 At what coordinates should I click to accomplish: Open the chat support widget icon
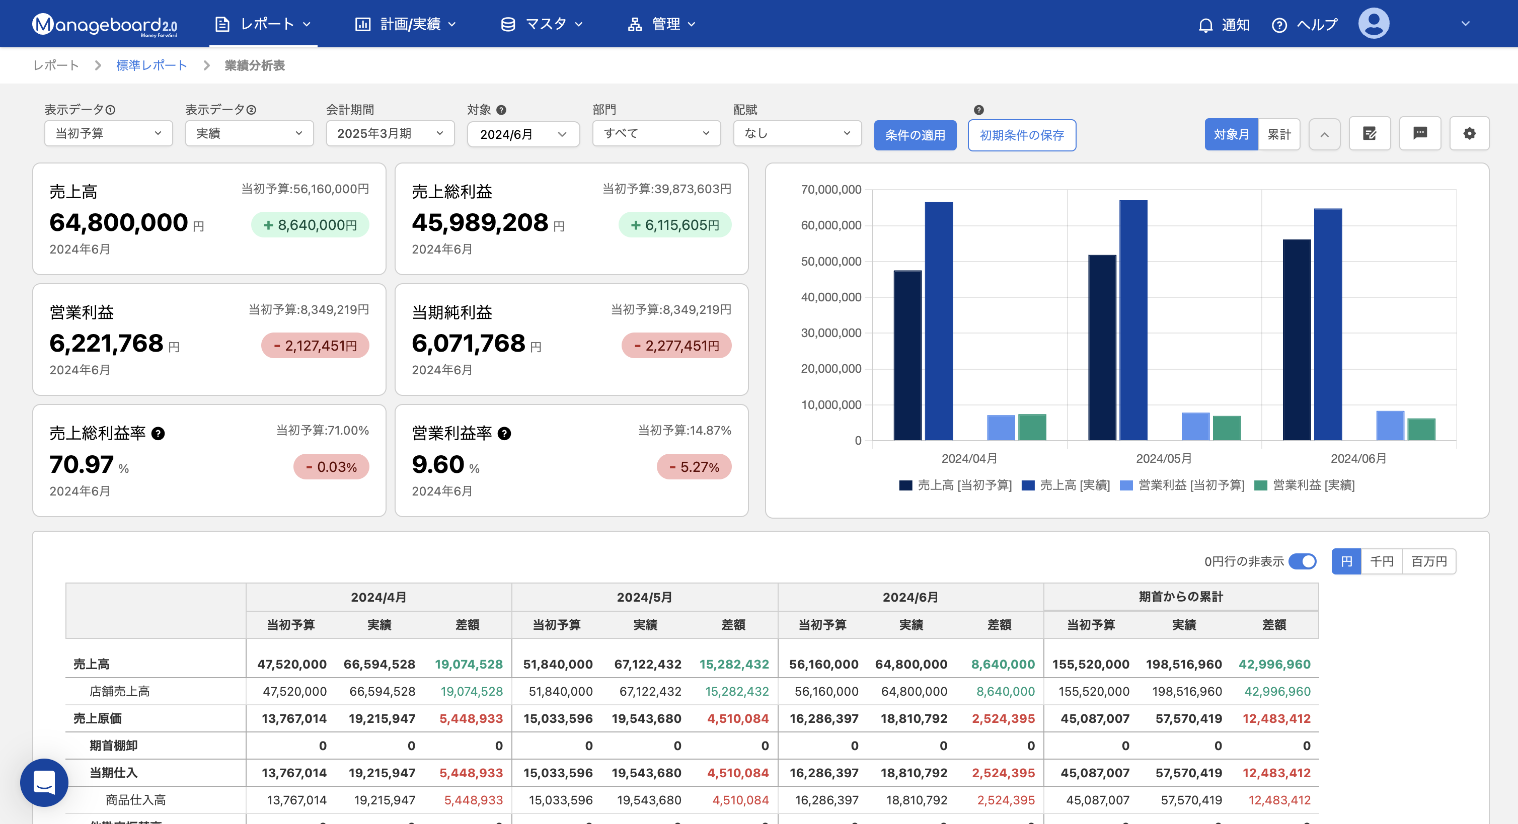pos(44,782)
